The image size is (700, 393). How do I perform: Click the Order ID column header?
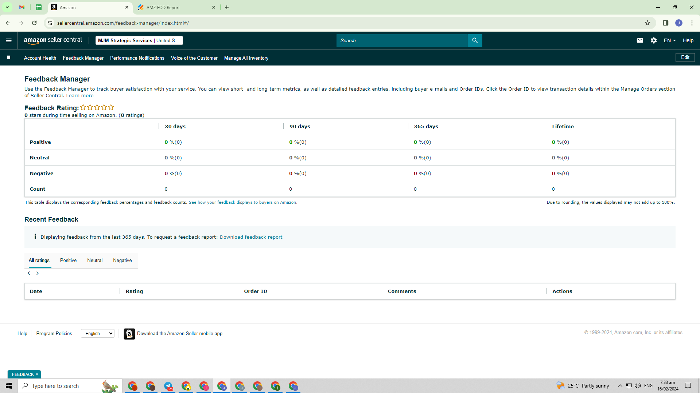256,291
